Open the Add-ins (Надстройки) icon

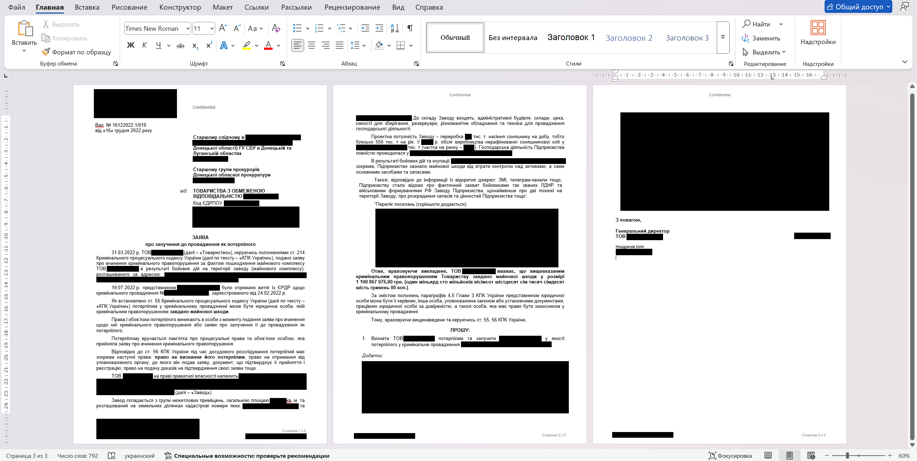pos(818,28)
